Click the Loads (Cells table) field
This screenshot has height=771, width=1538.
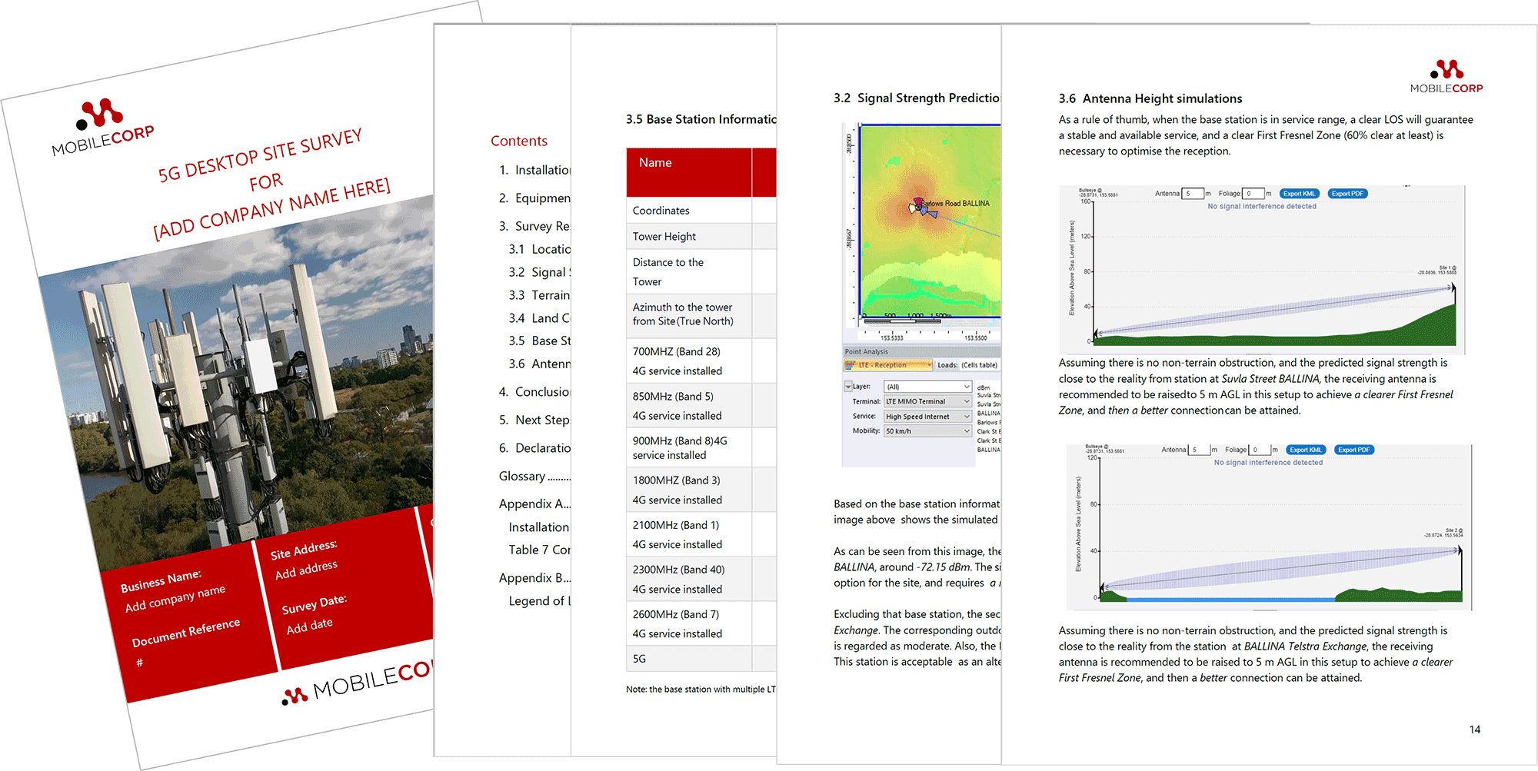point(978,365)
